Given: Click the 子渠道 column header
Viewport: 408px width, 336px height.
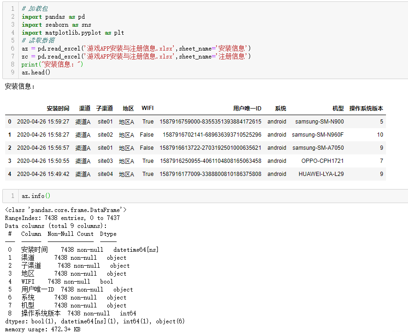Looking at the screenshot, I should [x=104, y=109].
